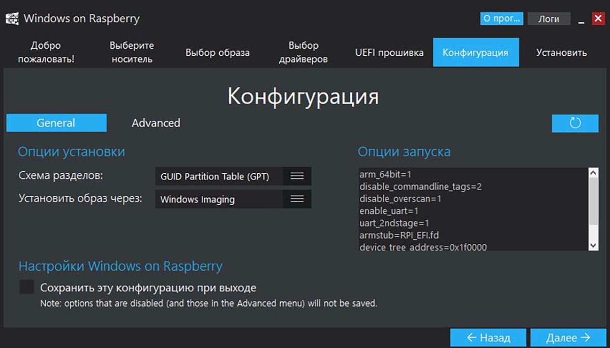Go to the Установить tab
610x348 pixels.
(x=561, y=52)
